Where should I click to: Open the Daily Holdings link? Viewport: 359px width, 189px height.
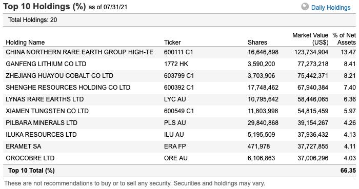[331, 8]
